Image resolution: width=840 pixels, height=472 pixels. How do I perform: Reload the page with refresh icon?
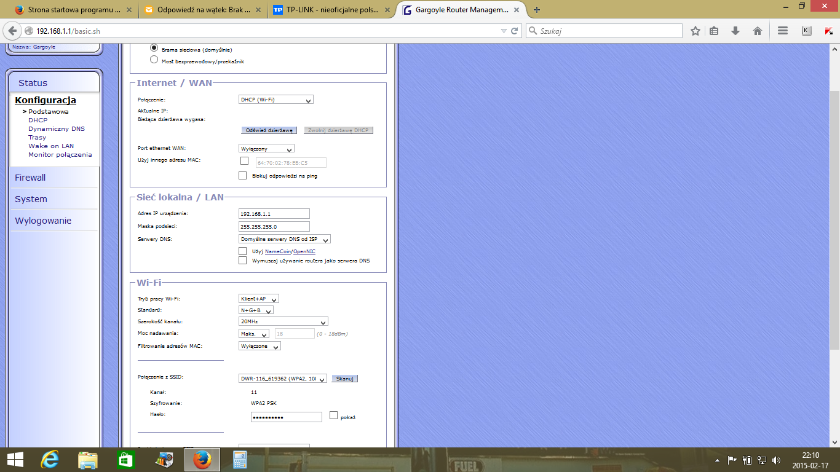[515, 31]
